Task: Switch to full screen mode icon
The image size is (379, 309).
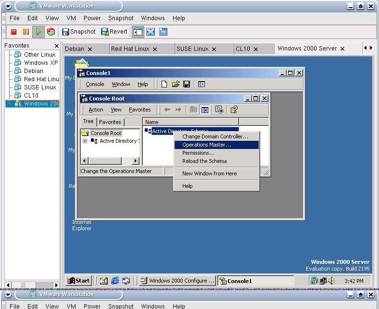Action: tap(151, 32)
